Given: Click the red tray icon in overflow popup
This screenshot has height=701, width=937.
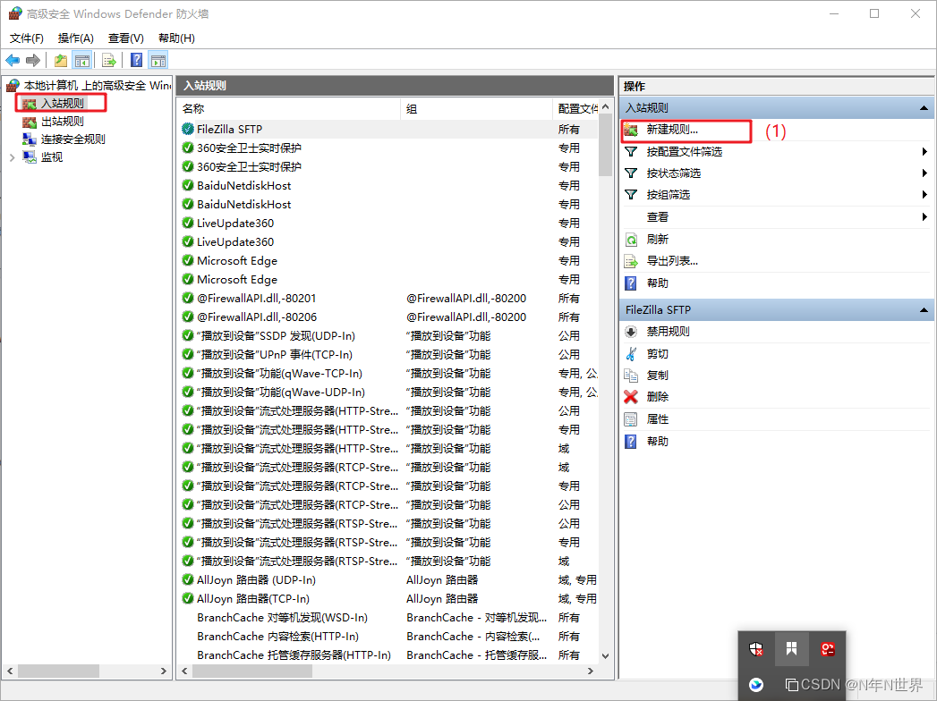Looking at the screenshot, I should [x=828, y=649].
